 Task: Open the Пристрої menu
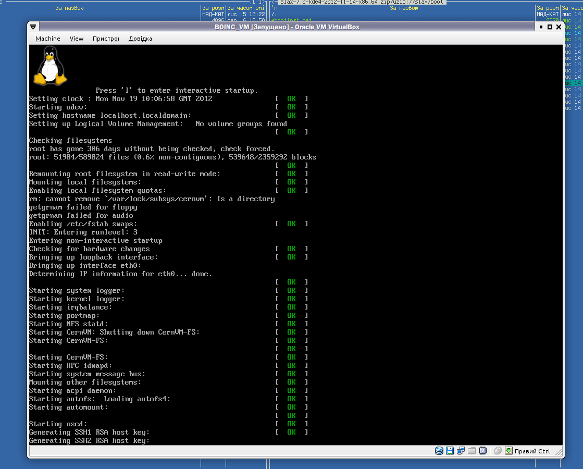[106, 39]
